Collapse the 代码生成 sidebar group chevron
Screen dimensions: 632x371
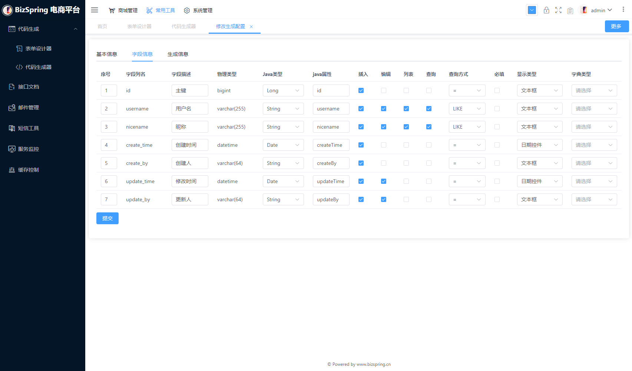point(76,29)
